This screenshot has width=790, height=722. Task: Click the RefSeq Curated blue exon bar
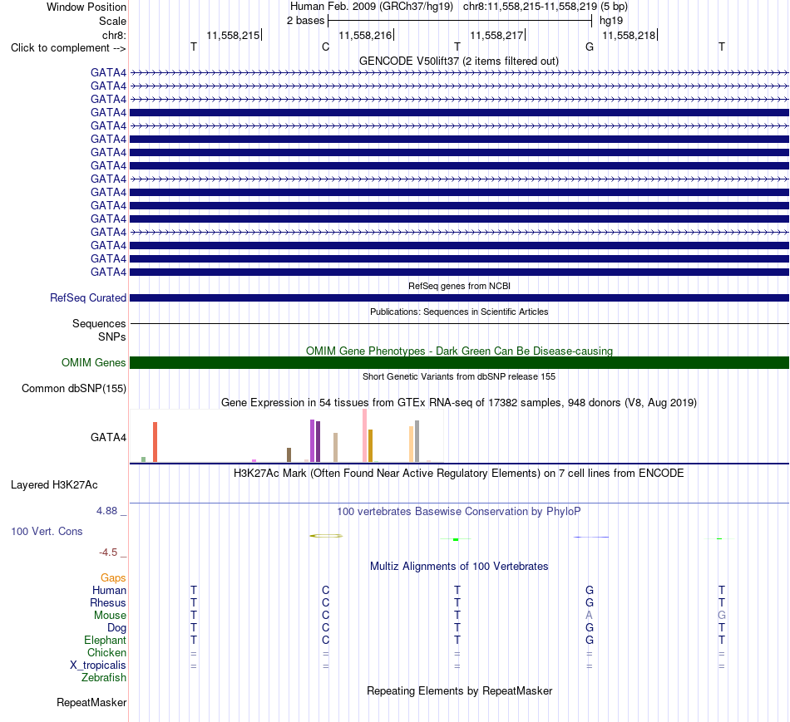(459, 298)
